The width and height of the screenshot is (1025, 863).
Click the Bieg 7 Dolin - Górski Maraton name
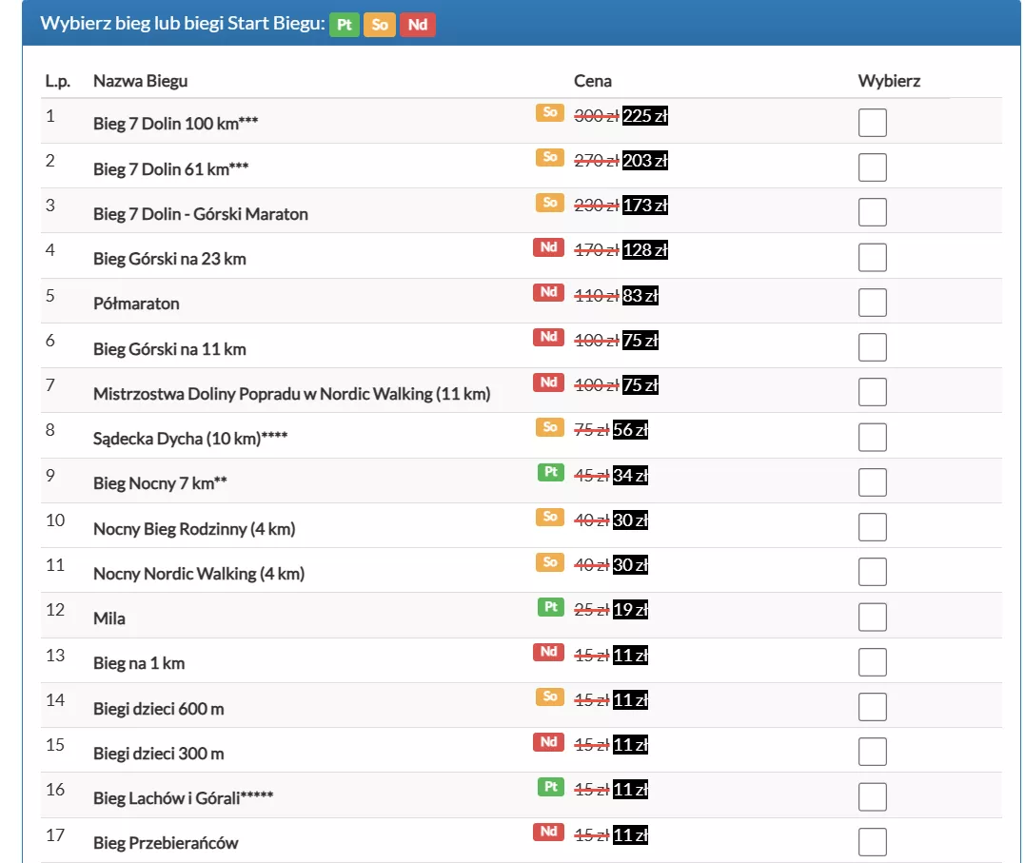[x=201, y=214]
